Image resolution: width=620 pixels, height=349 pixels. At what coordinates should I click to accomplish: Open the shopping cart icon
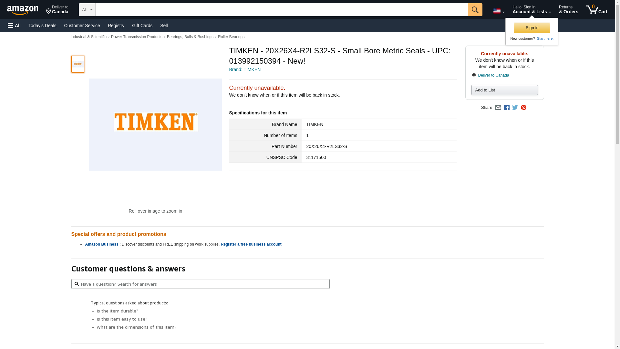click(x=597, y=9)
